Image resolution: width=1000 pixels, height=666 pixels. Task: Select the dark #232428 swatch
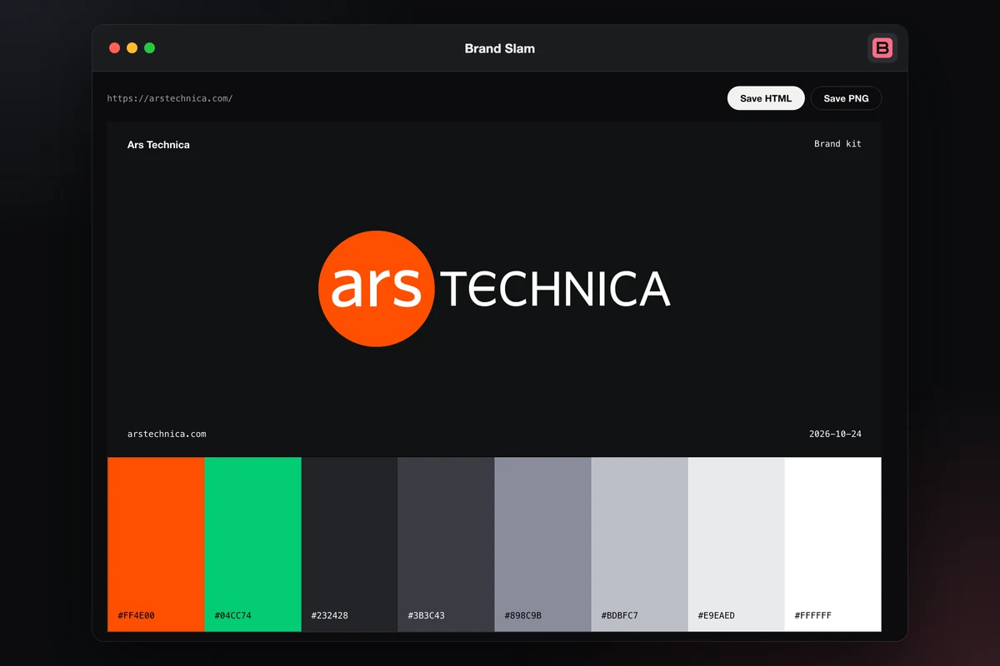coord(349,544)
